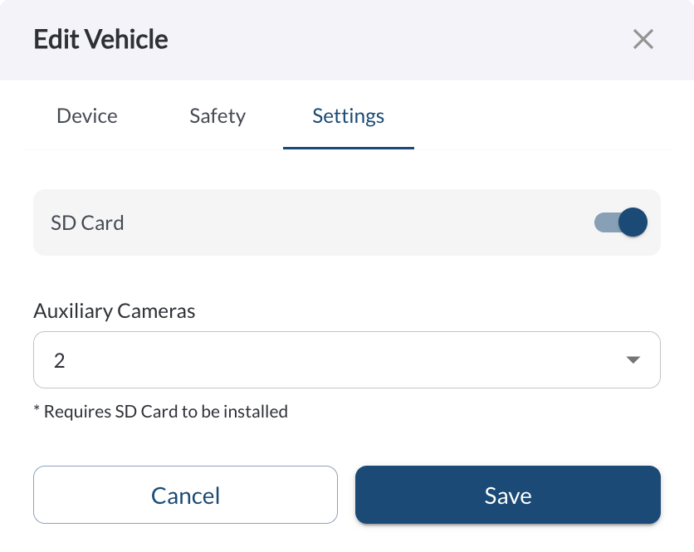This screenshot has width=694, height=552.
Task: Save the vehicle settings
Action: click(x=507, y=495)
